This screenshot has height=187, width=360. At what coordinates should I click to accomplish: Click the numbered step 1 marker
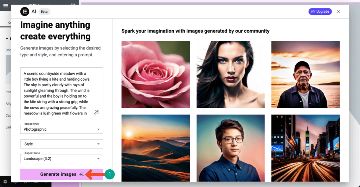[x=110, y=174]
